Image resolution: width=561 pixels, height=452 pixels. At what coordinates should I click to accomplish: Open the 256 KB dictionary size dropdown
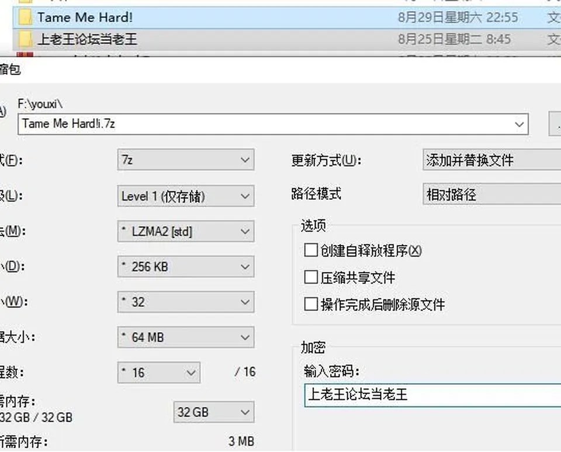[x=186, y=267]
